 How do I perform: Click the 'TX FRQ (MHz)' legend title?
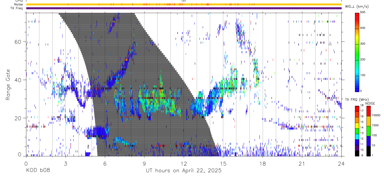(x=357, y=100)
